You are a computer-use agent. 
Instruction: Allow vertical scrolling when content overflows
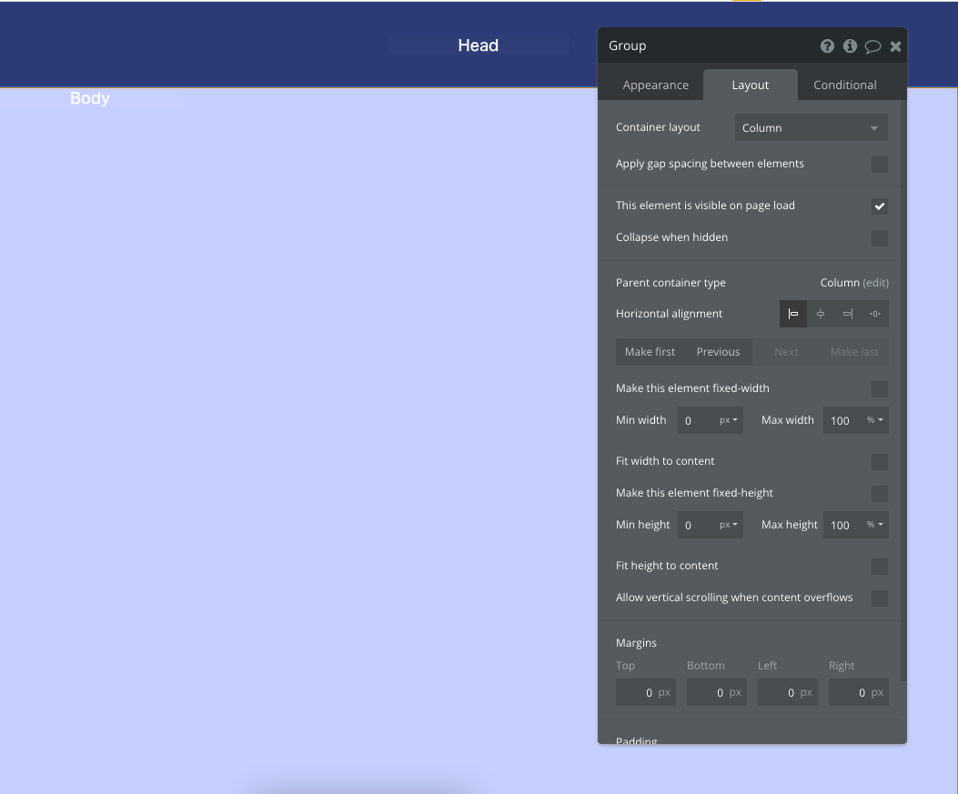[x=879, y=598]
